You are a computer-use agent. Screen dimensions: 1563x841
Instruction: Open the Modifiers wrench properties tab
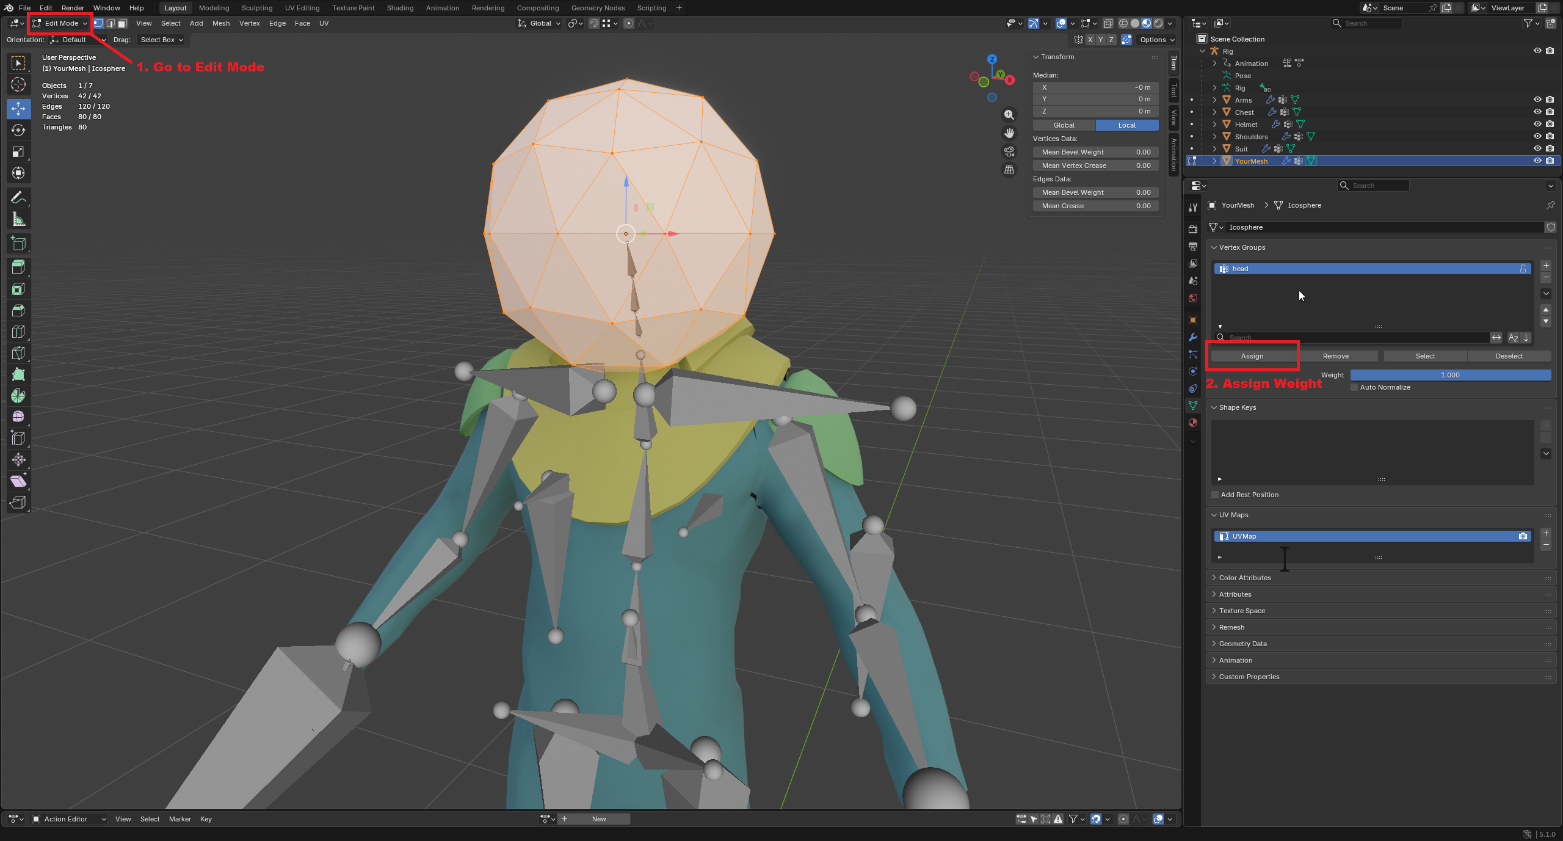[1193, 337]
